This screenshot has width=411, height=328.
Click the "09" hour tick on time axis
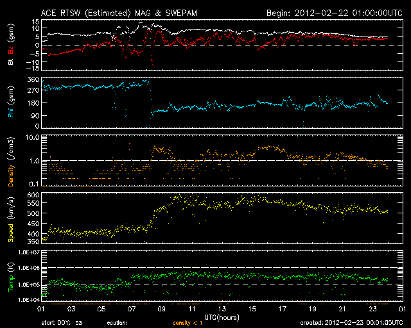click(162, 309)
